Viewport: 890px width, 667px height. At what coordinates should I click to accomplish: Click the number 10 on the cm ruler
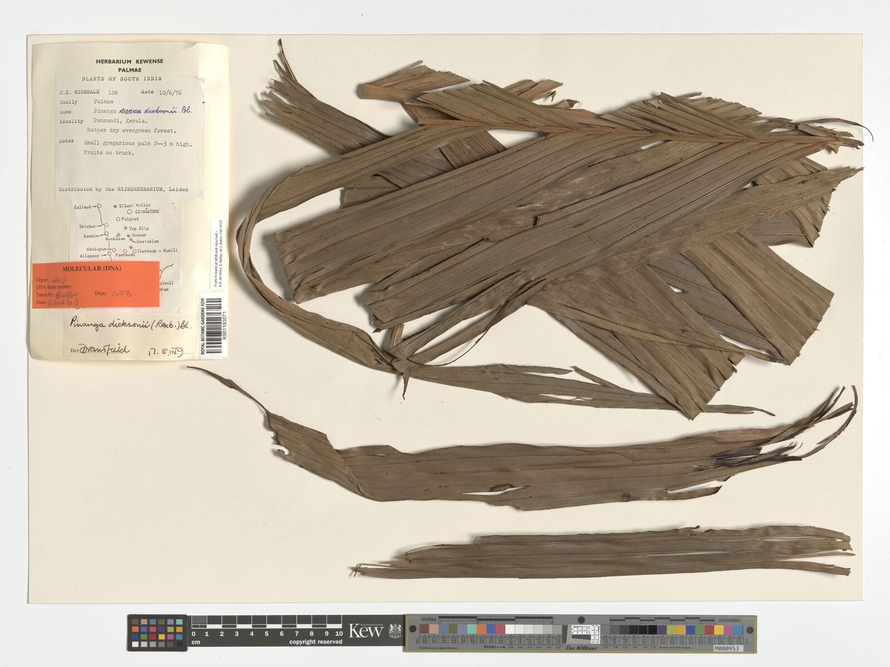(338, 634)
